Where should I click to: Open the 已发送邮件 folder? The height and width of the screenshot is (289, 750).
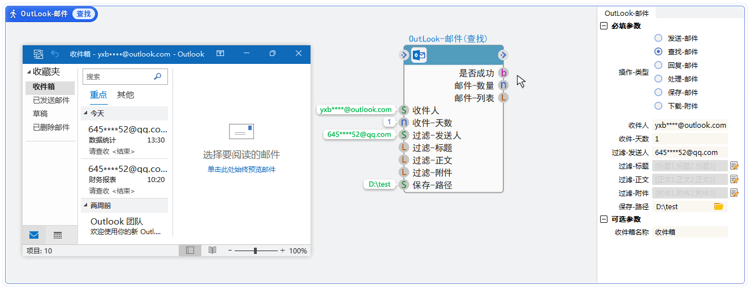51,100
